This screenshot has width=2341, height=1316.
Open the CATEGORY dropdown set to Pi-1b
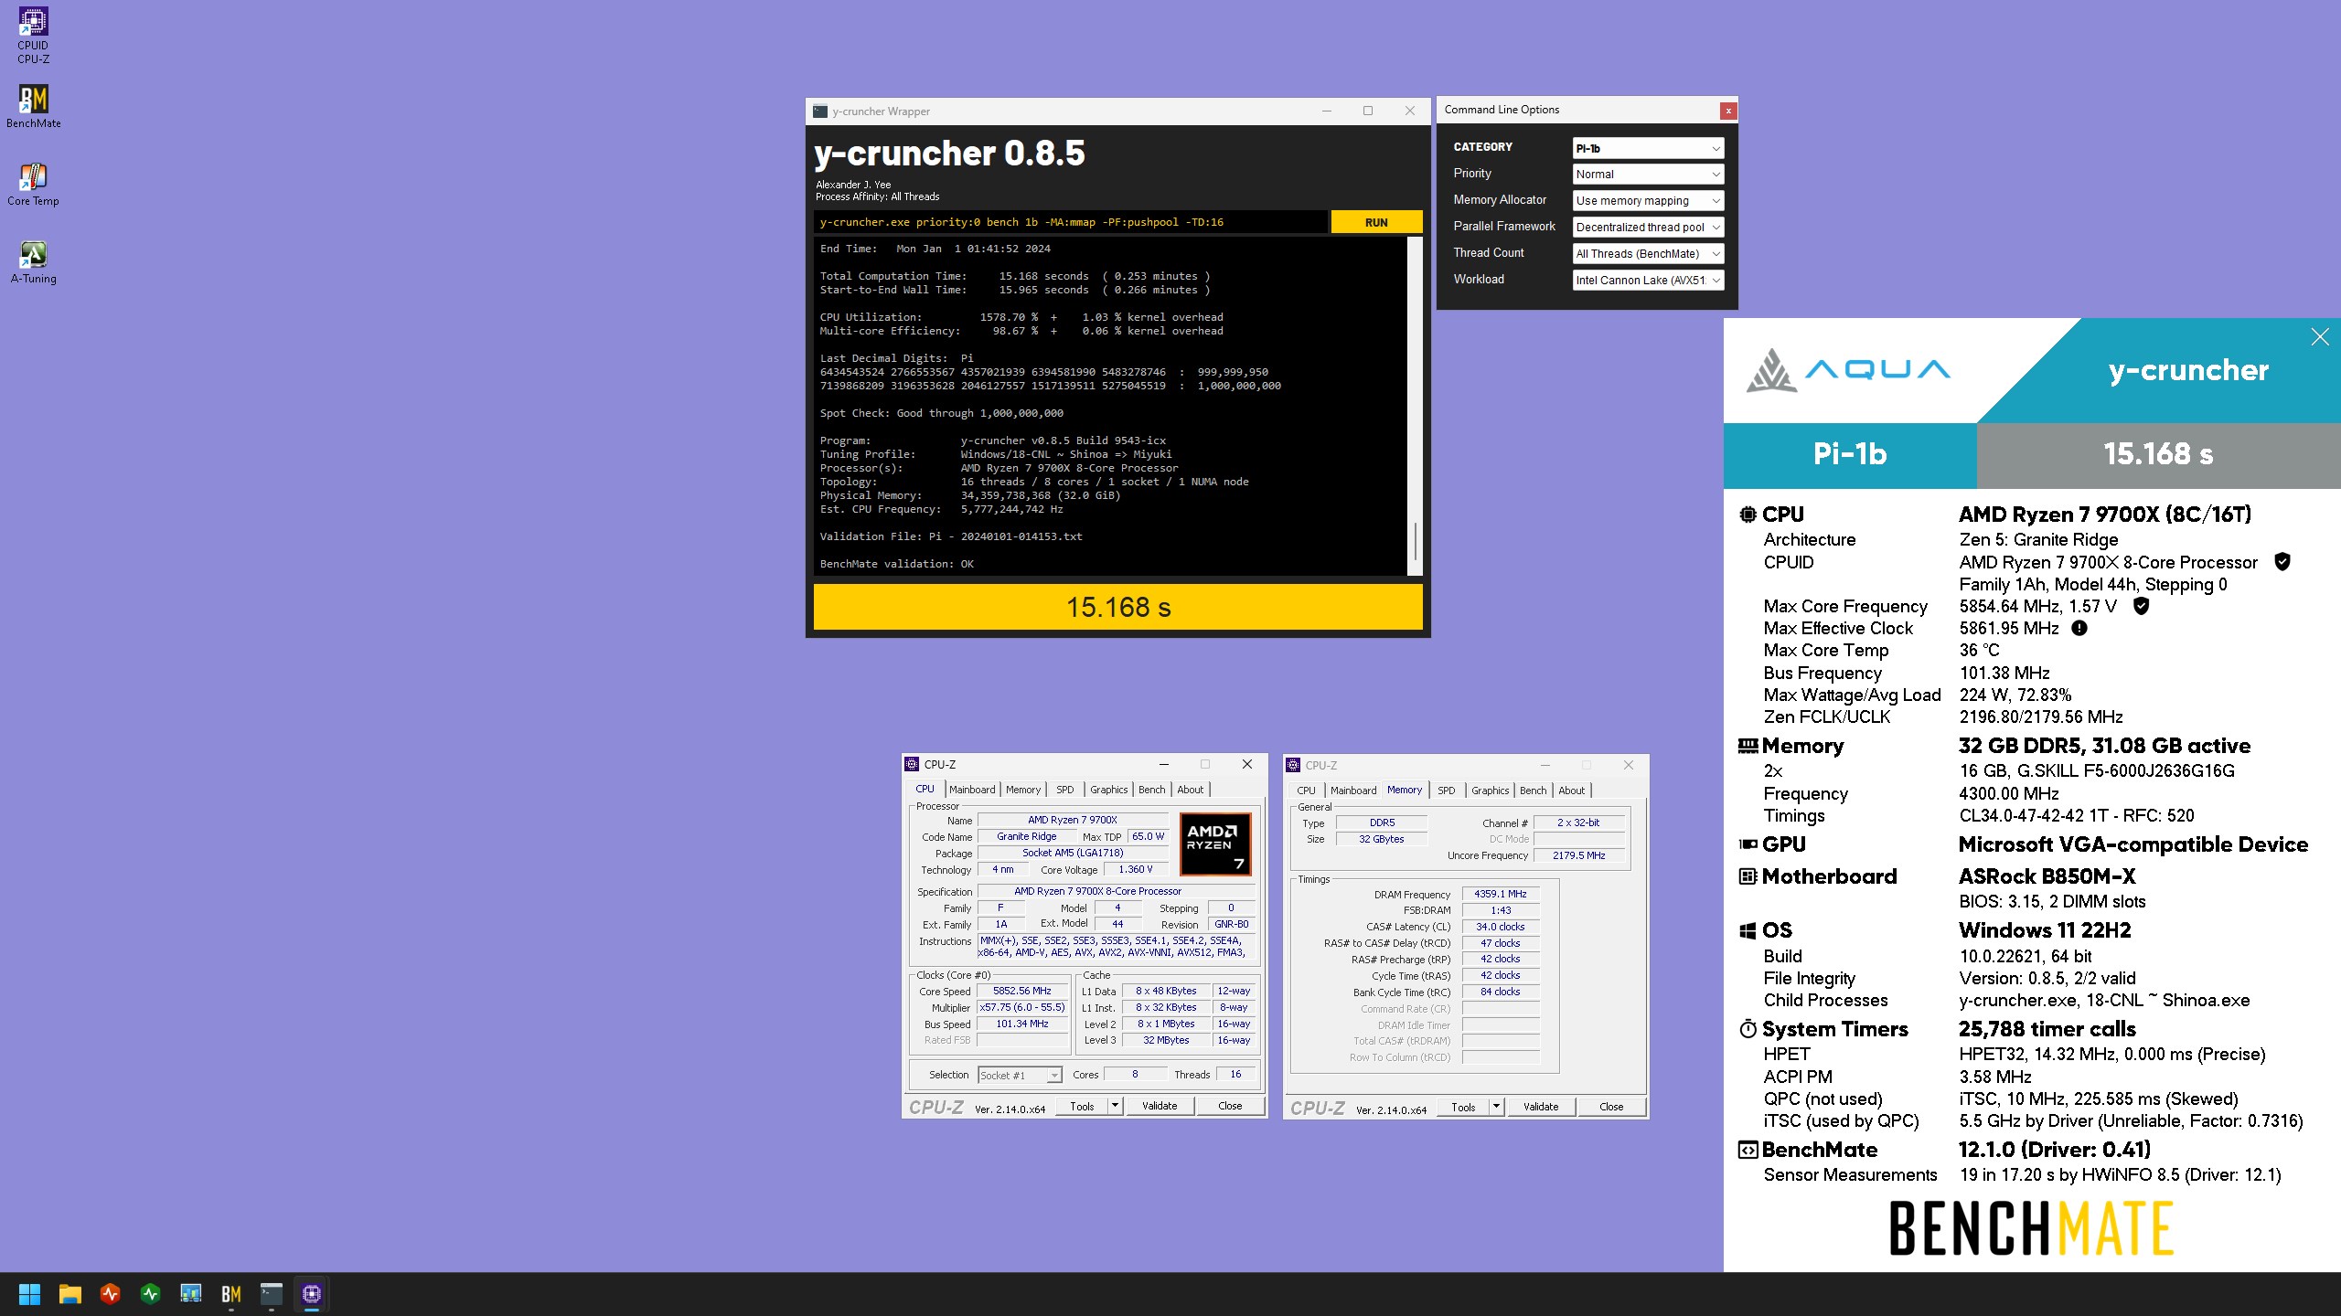pos(1648,148)
